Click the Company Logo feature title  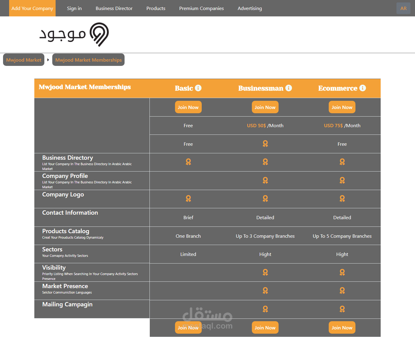63,195
